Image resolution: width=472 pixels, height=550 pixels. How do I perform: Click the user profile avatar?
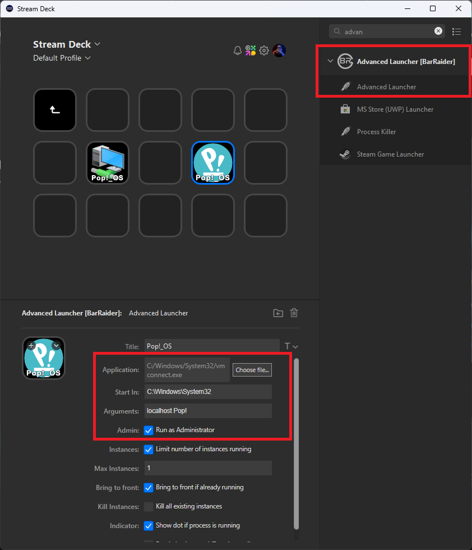pyautogui.click(x=279, y=51)
